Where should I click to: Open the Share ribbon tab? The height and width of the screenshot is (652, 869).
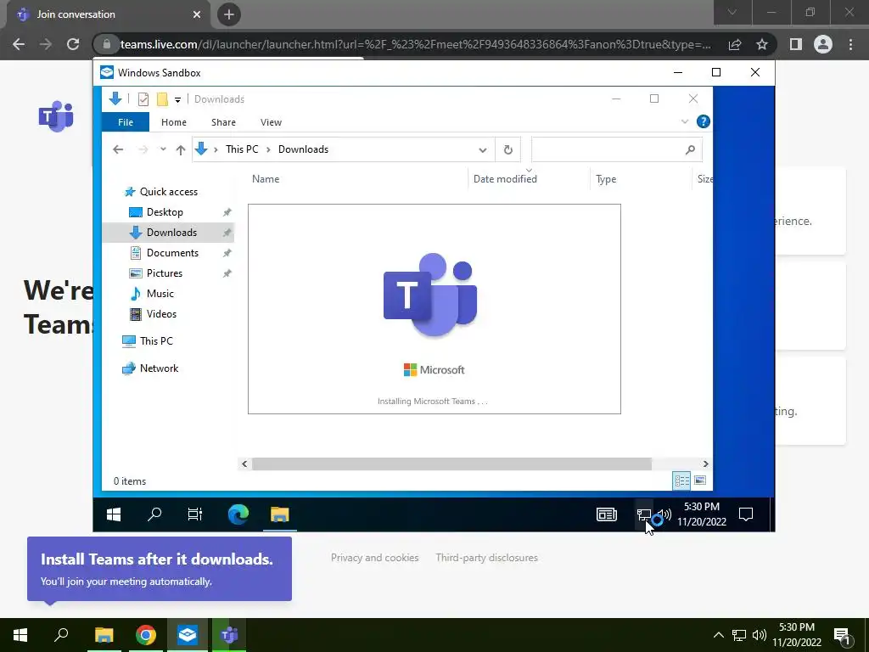(x=223, y=122)
